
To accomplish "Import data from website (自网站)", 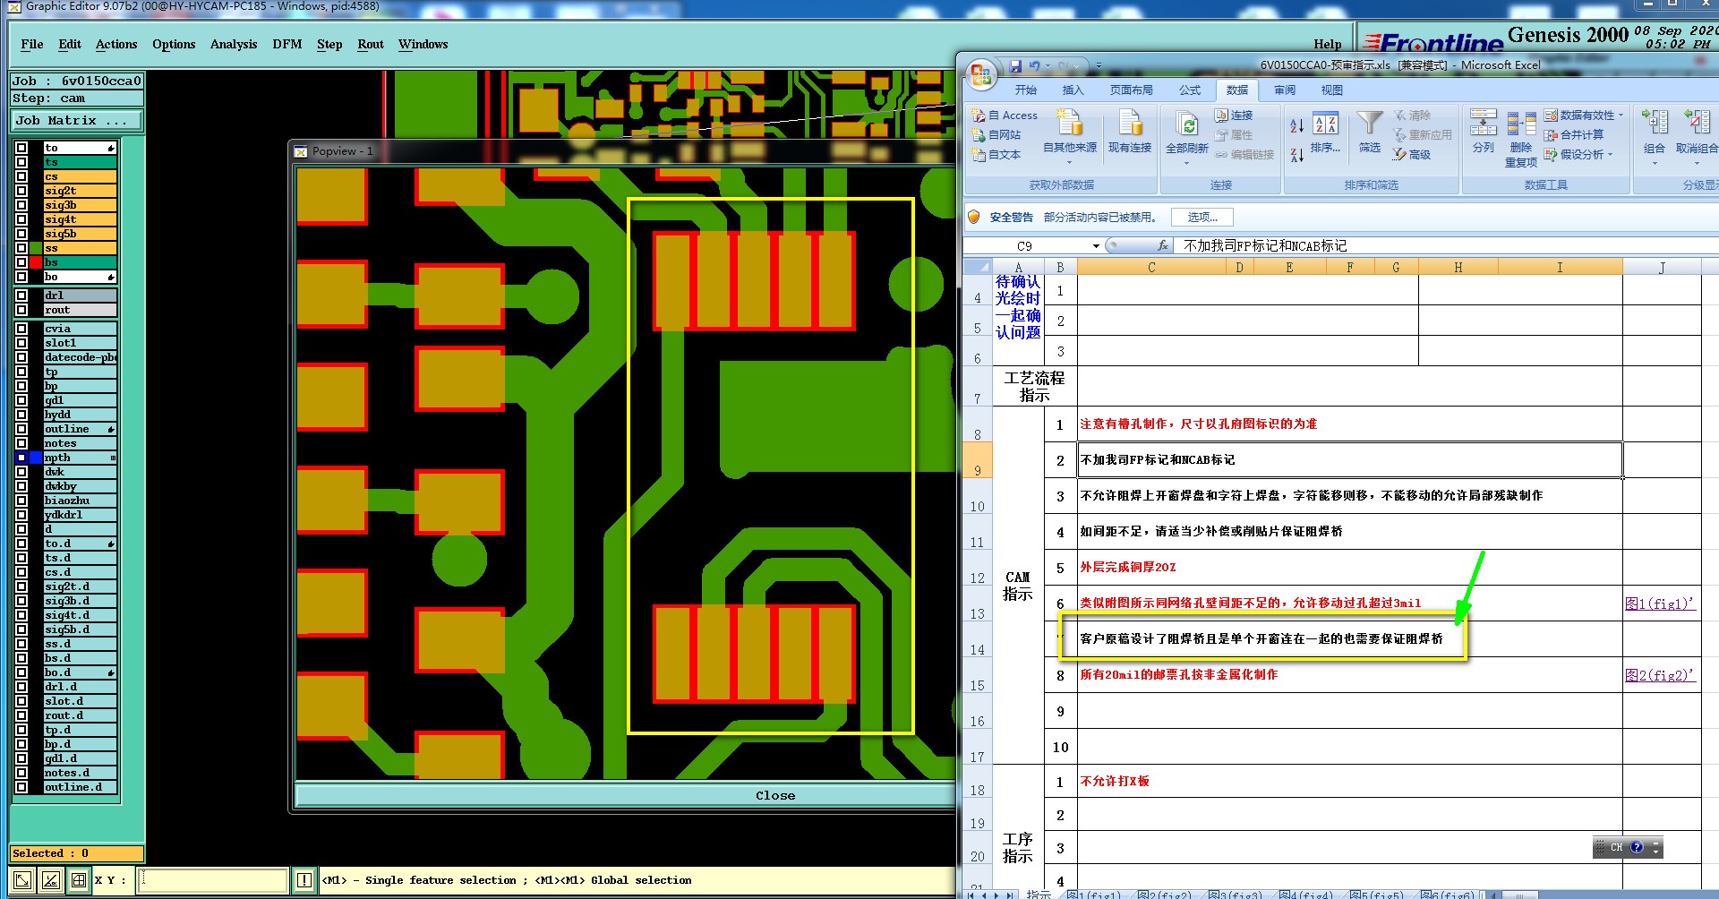I will (x=997, y=135).
